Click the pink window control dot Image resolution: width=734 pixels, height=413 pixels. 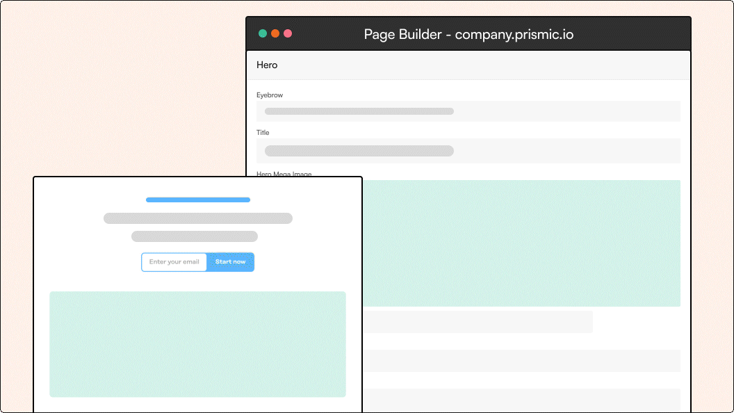click(288, 33)
